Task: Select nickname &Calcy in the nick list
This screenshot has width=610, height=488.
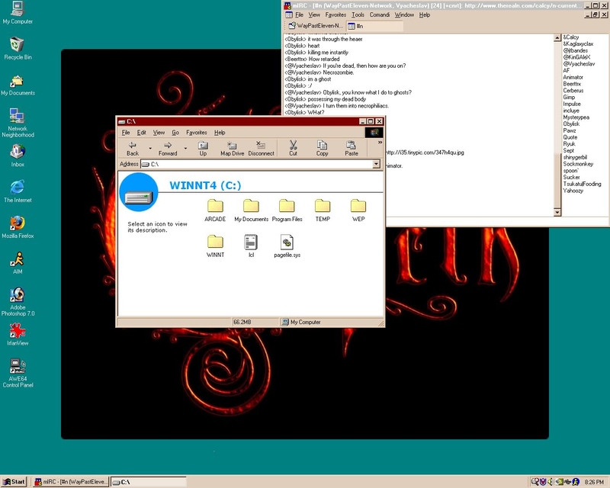Action: click(x=570, y=37)
